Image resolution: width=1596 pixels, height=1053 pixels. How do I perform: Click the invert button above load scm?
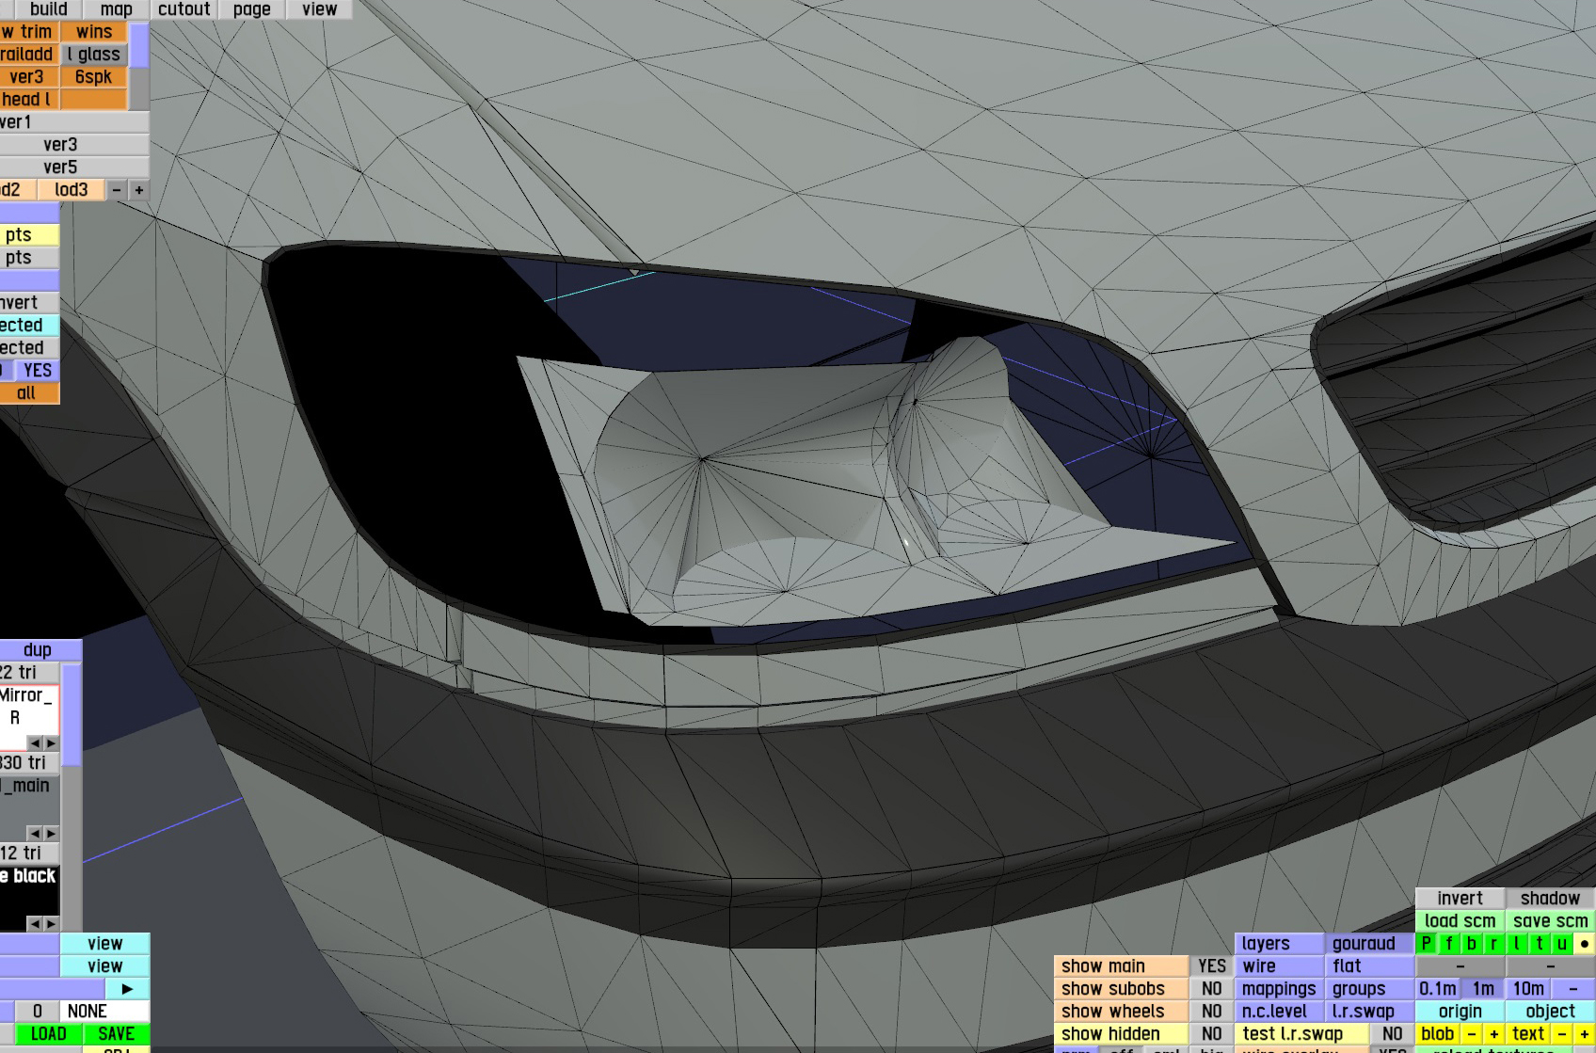click(x=1460, y=899)
